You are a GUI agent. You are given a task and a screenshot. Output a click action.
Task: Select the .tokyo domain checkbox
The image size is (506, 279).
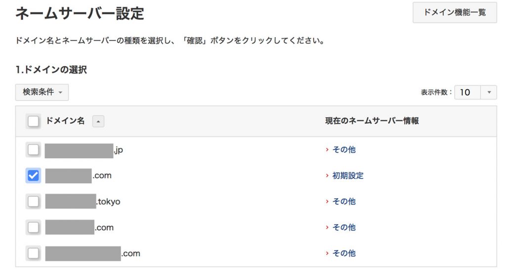(x=33, y=201)
